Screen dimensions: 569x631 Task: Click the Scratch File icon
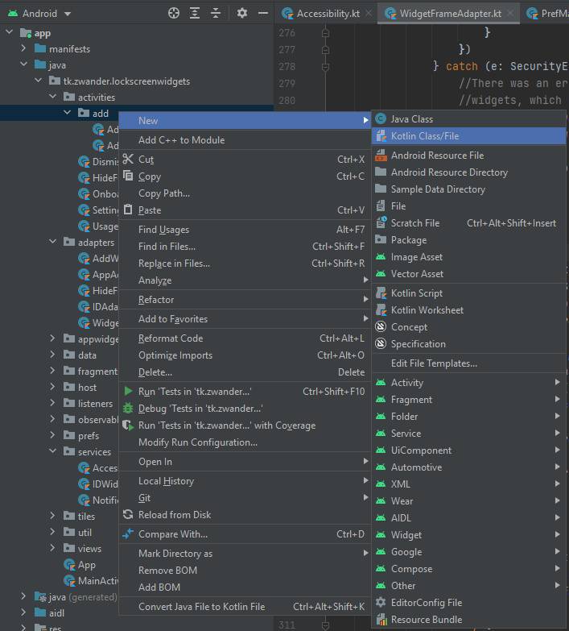[381, 222]
